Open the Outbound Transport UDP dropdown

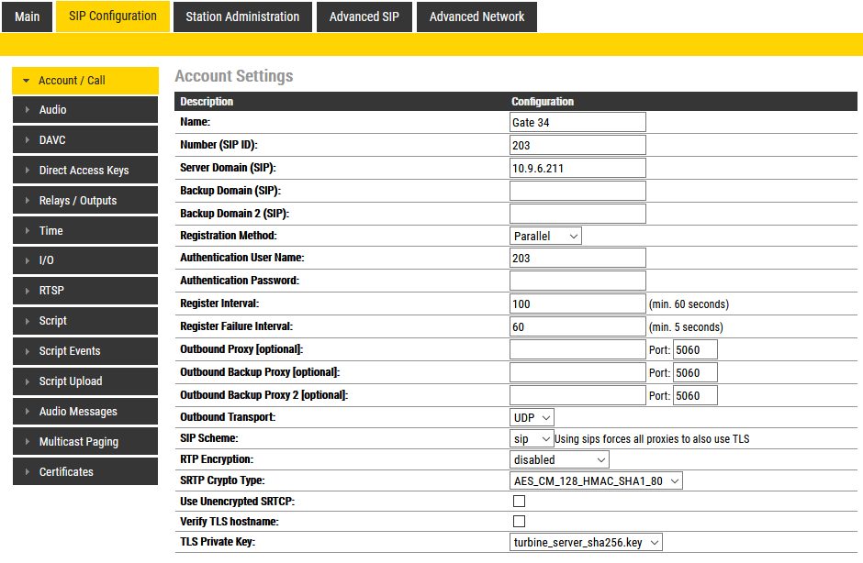(x=532, y=418)
